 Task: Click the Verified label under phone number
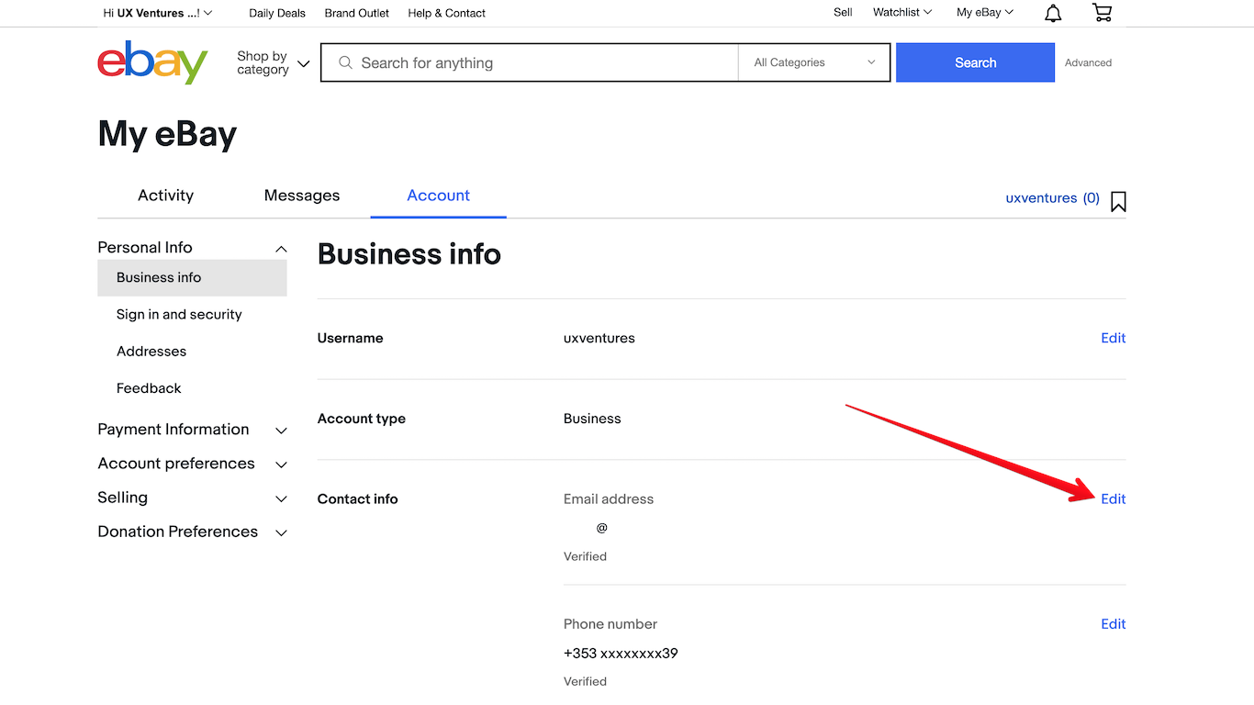[x=585, y=681]
